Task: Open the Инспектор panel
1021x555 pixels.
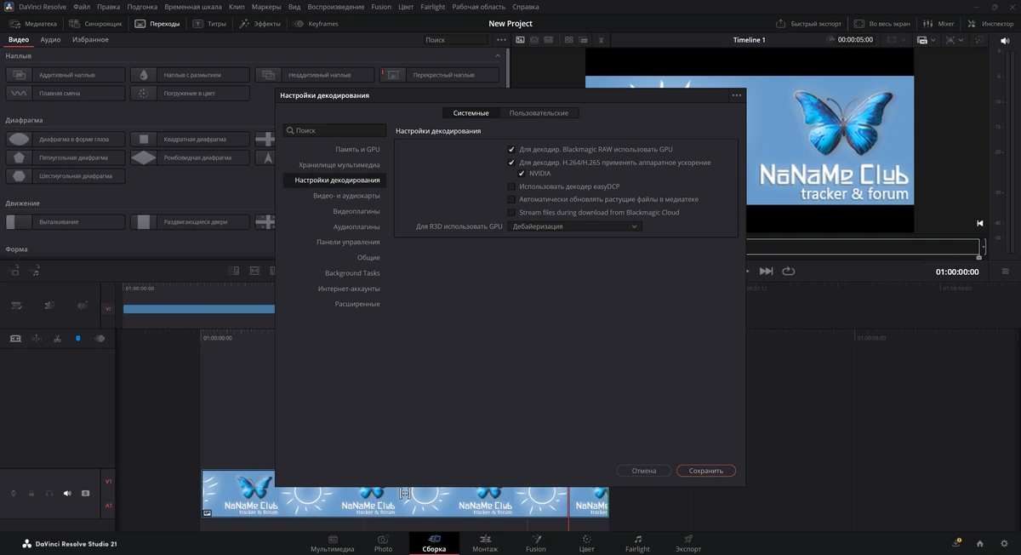Action: tap(991, 24)
